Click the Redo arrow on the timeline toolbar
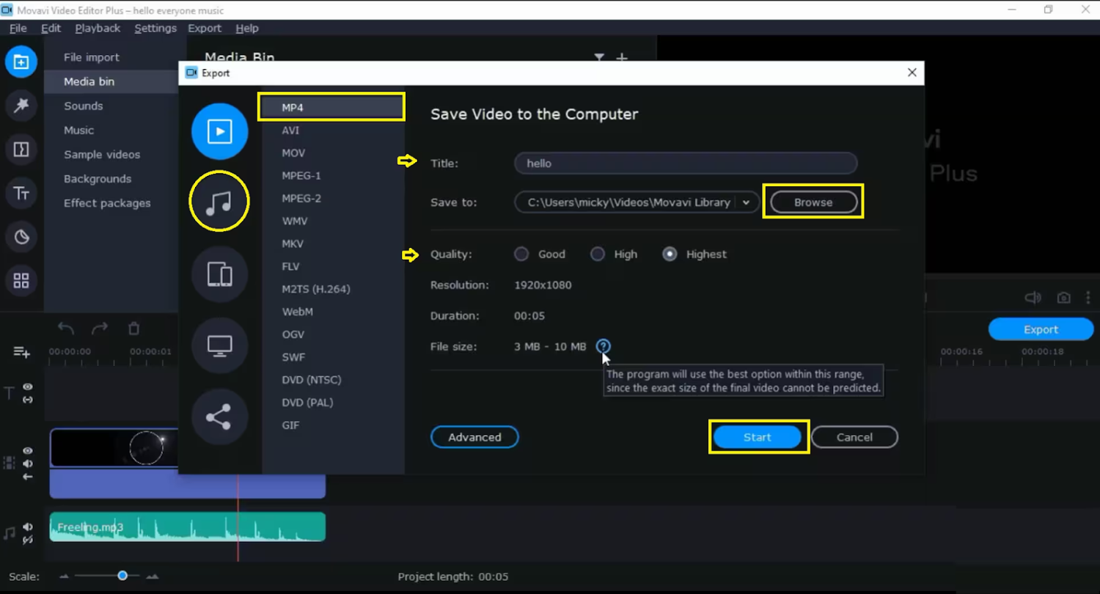This screenshot has width=1100, height=594. 100,329
